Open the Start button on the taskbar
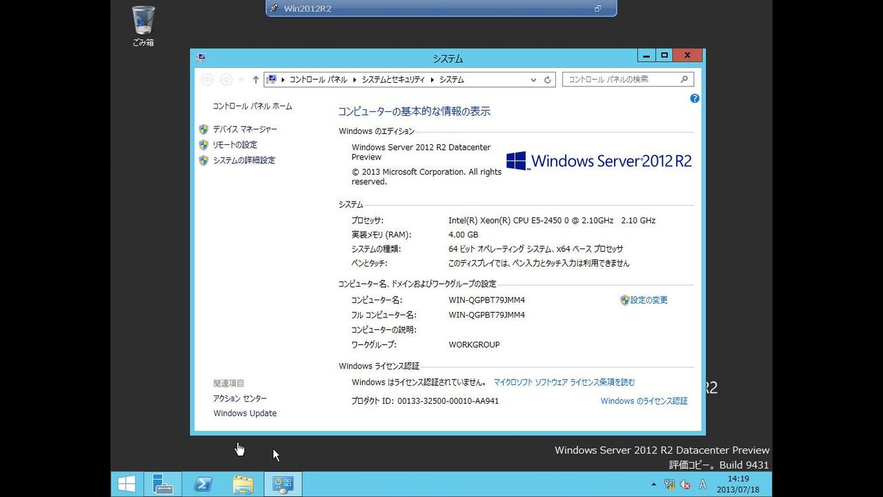This screenshot has width=883, height=497. coord(127,484)
